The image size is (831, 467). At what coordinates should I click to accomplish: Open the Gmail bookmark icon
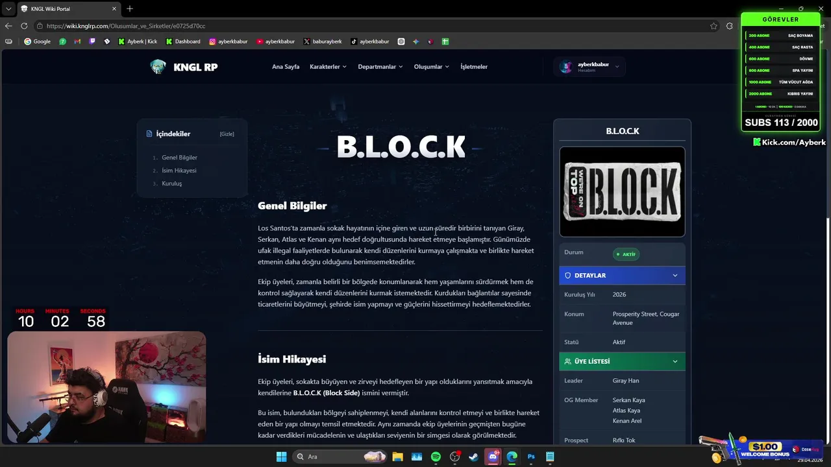(77, 42)
